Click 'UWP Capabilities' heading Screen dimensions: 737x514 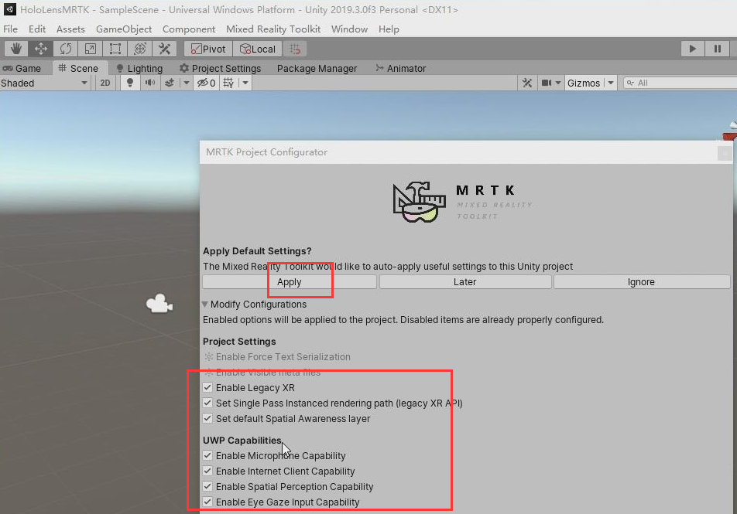242,441
